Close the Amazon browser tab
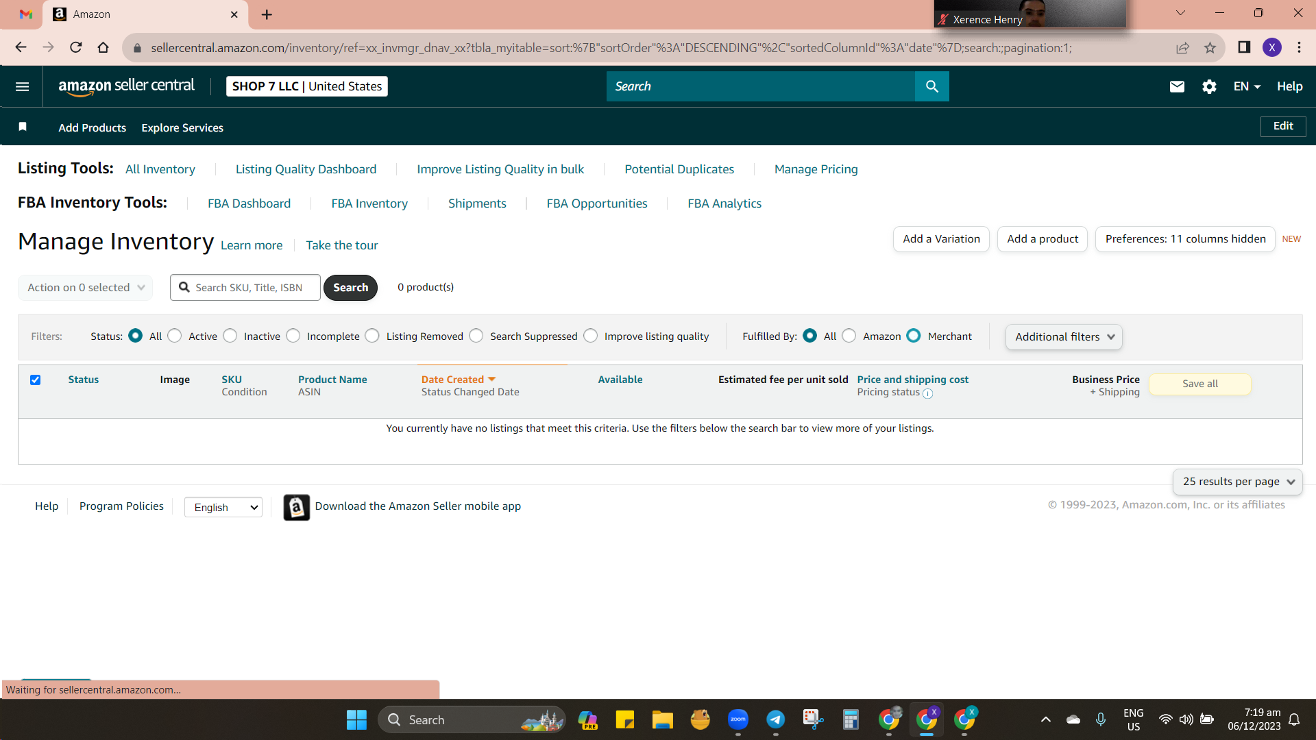The width and height of the screenshot is (1316, 740). (x=234, y=14)
